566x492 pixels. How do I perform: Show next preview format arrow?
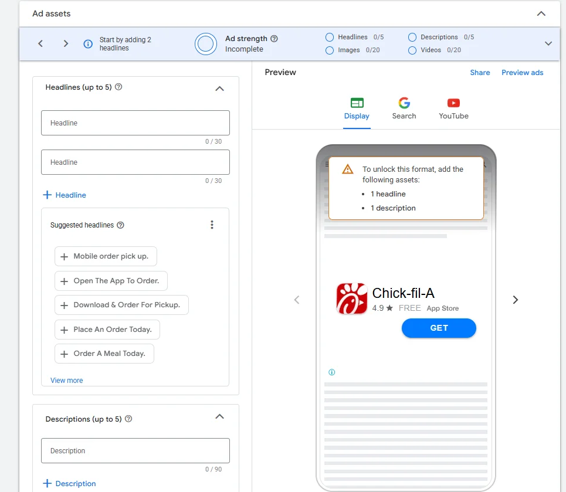[x=515, y=300]
